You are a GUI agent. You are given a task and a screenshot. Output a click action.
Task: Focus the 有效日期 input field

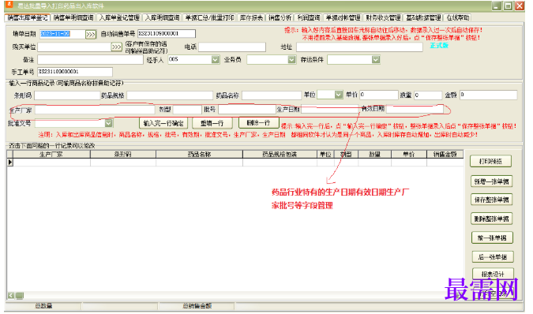[x=415, y=109]
